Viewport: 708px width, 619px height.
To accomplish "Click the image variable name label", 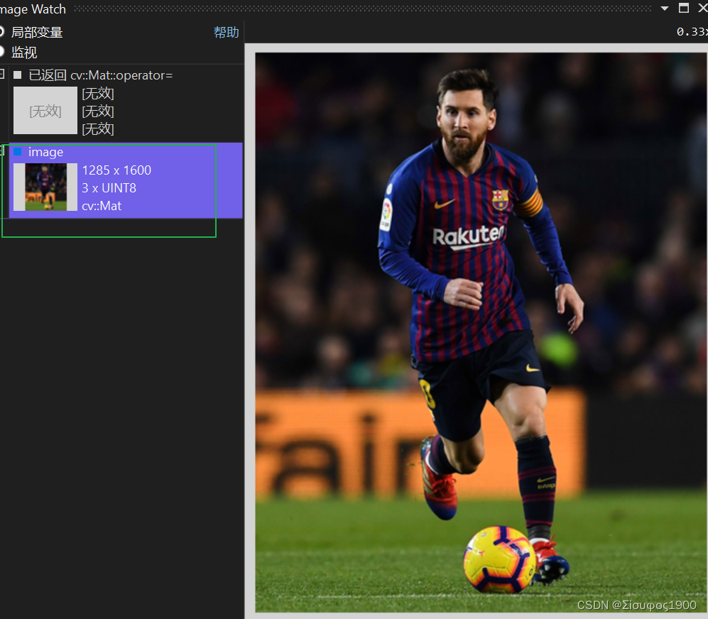I will [x=45, y=152].
